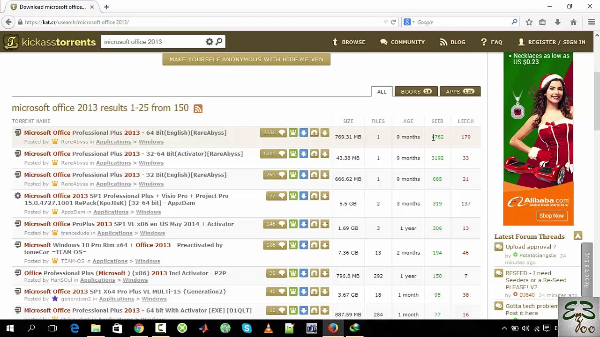Open Google Chrome from taskbar
This screenshot has height=337, width=600.
[139, 328]
